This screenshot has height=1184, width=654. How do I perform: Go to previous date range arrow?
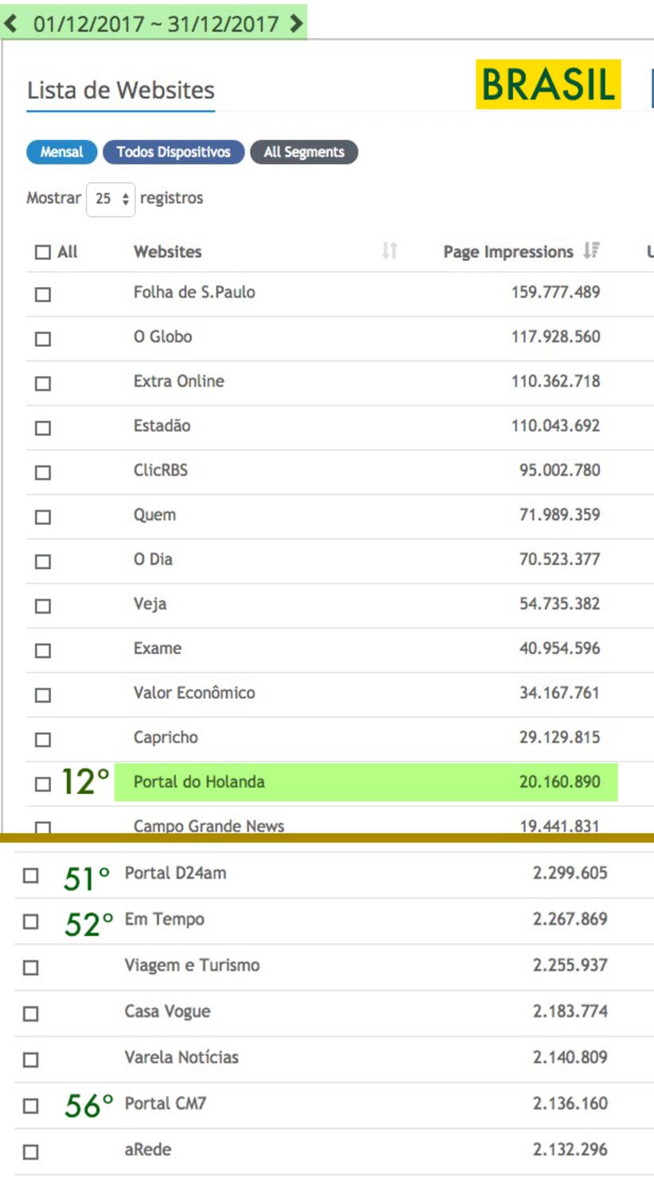[x=11, y=24]
